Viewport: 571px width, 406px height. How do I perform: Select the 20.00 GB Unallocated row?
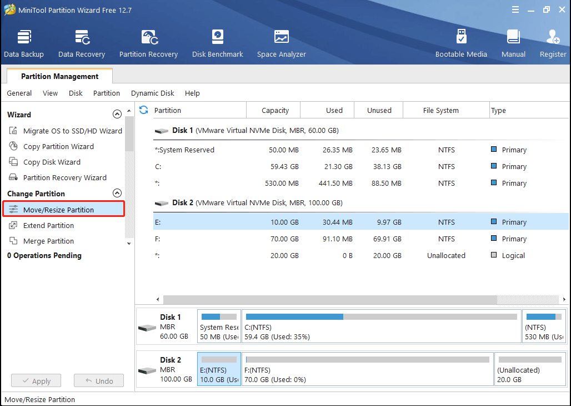(361, 256)
